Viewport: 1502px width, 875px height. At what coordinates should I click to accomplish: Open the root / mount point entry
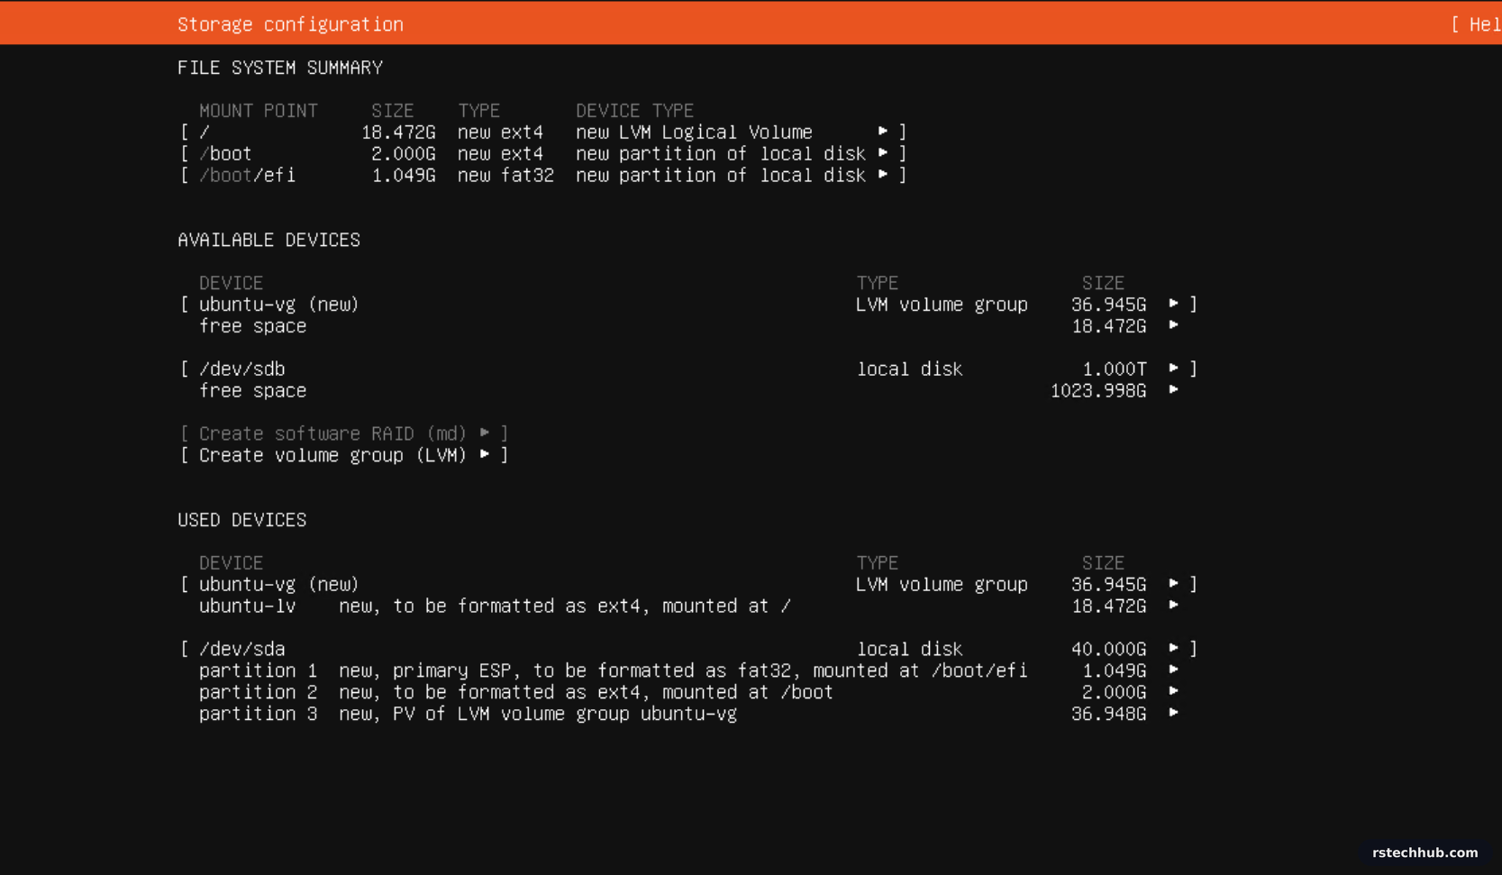point(543,132)
